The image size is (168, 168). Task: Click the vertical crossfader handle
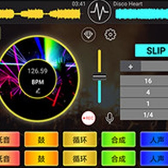[99, 76]
